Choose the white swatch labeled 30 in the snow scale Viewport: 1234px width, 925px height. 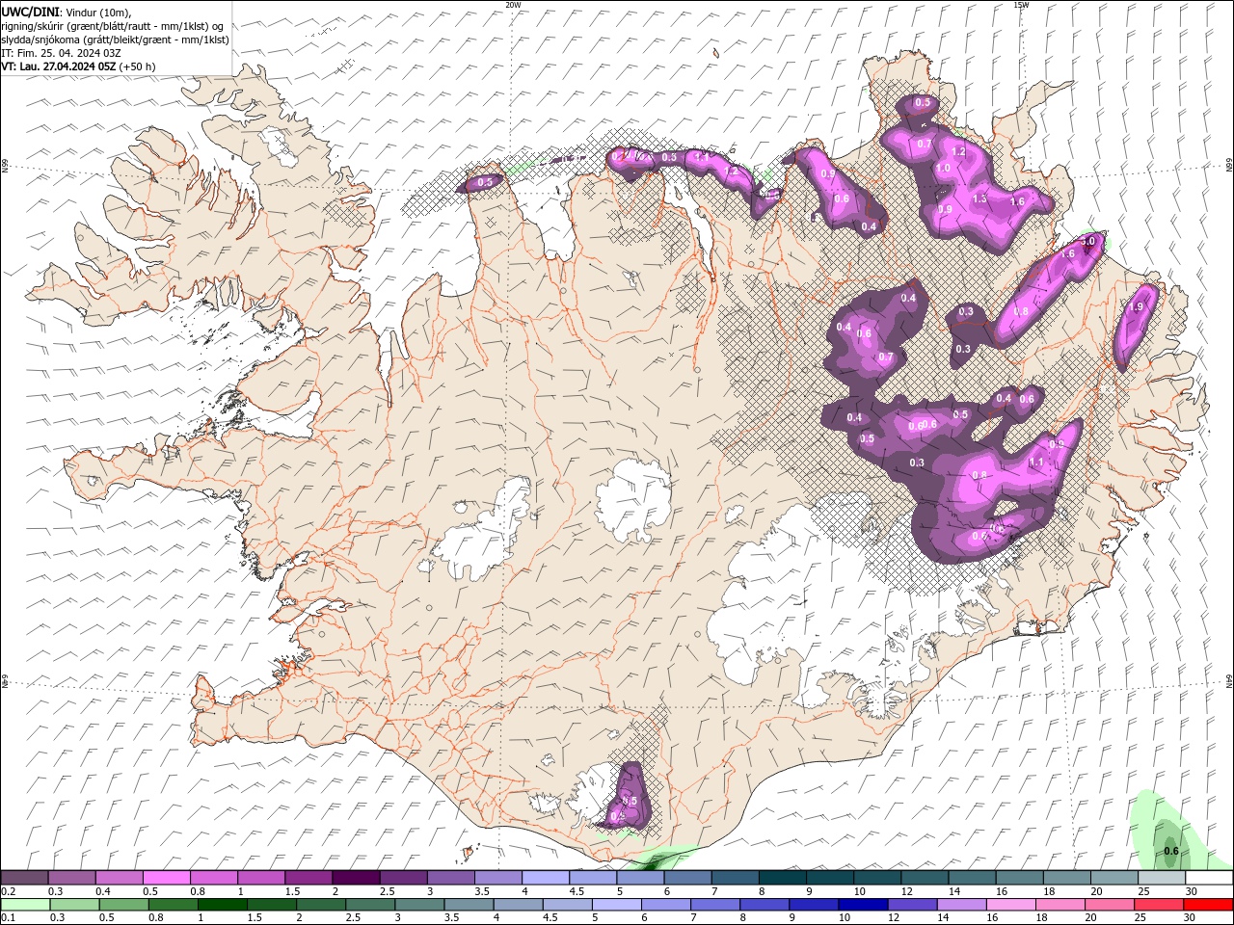1209,878
